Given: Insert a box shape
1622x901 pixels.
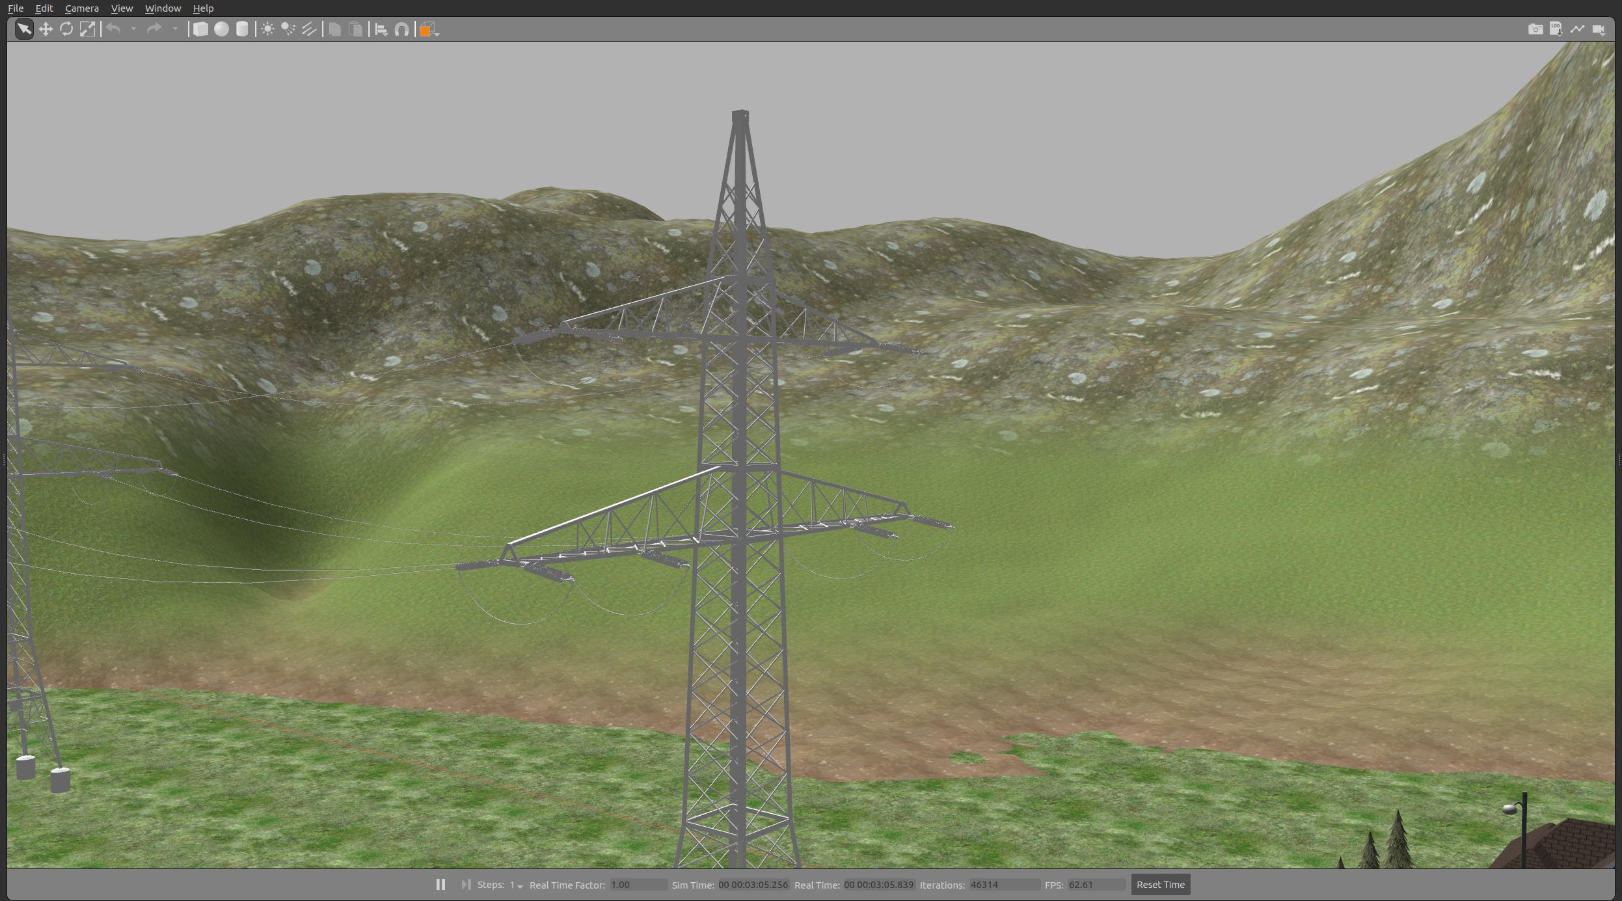Looking at the screenshot, I should 200,29.
